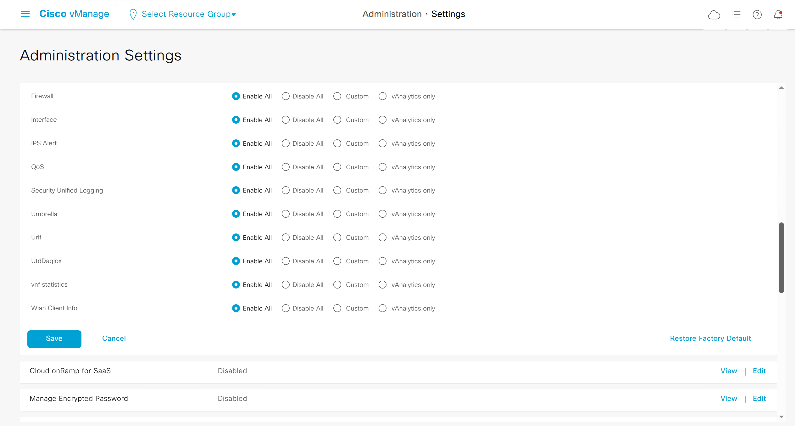
Task: Open the notifications bell icon
Action: click(x=778, y=14)
